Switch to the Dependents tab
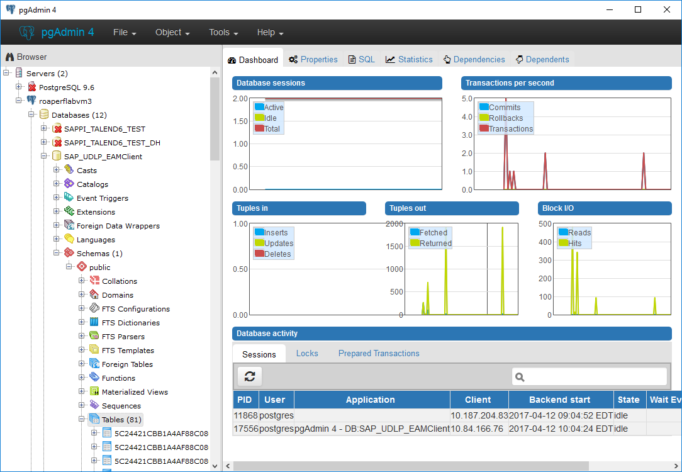The height and width of the screenshot is (472, 682). (x=542, y=60)
